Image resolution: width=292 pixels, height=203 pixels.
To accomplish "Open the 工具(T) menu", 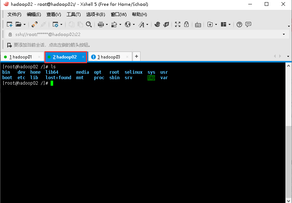I will [x=74, y=15].
